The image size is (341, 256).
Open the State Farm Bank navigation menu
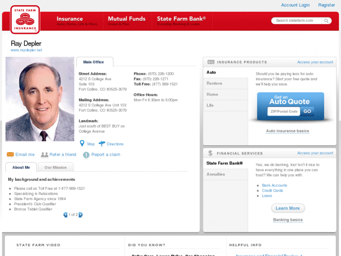[x=182, y=21]
